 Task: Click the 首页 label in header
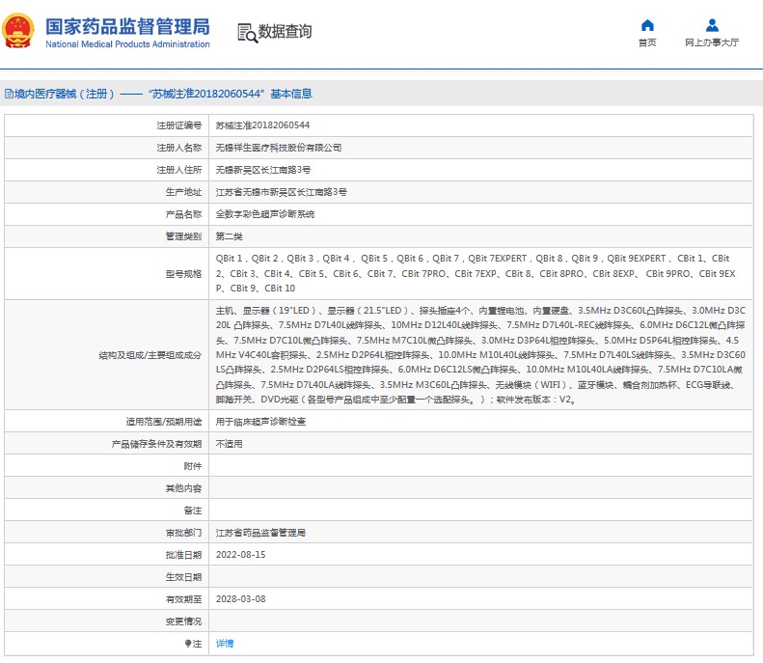647,42
